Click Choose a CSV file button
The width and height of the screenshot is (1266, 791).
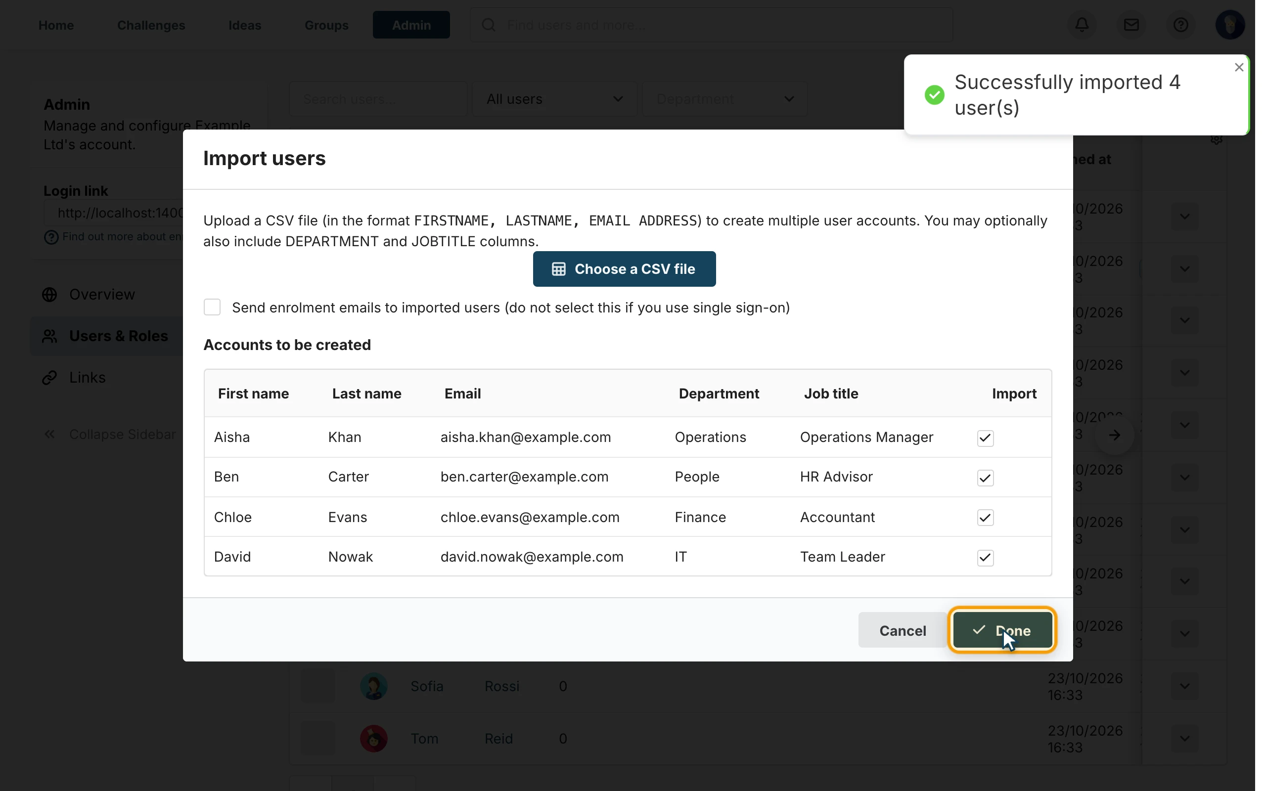[624, 269]
